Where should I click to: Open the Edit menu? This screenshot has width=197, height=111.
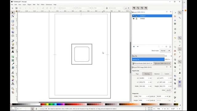pyautogui.click(x=16, y=5)
